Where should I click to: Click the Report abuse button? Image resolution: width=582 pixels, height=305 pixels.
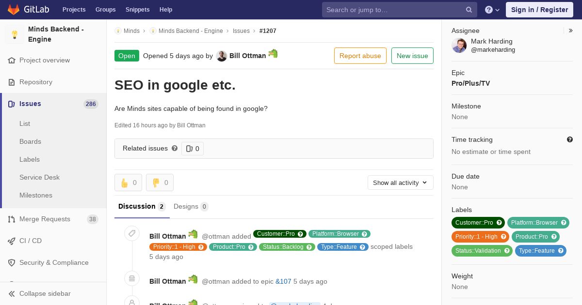[360, 56]
